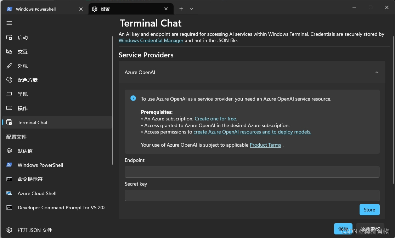Viewport: 395px width, 238px height.
Task: Click gear icon to open JSON file
Action: pos(10,230)
